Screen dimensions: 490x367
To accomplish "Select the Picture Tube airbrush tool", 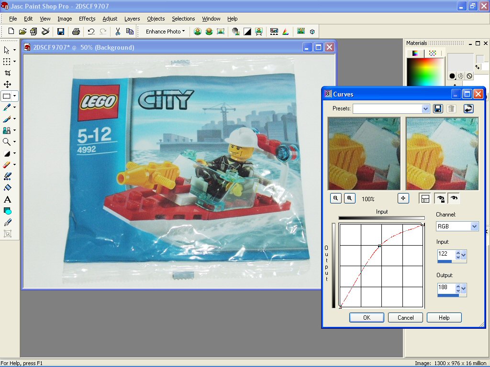I will tap(8, 176).
